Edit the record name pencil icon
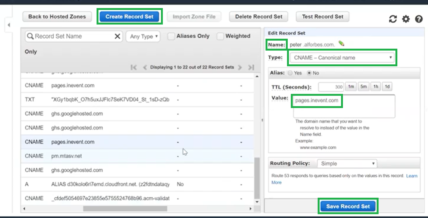This screenshot has width=428, height=218. (341, 43)
